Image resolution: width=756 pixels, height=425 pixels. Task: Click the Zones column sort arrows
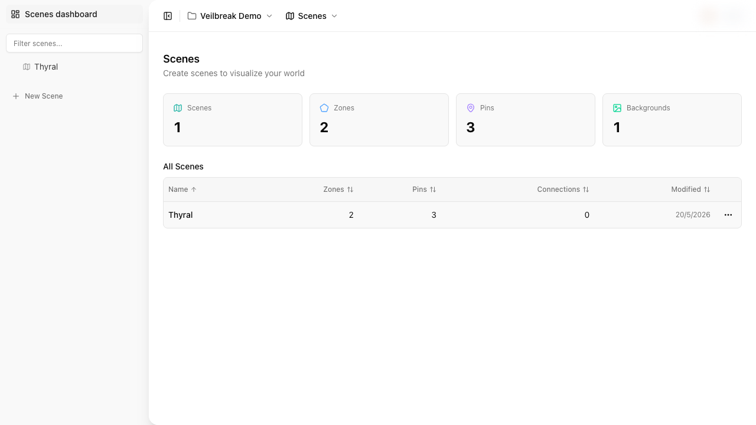tap(350, 189)
